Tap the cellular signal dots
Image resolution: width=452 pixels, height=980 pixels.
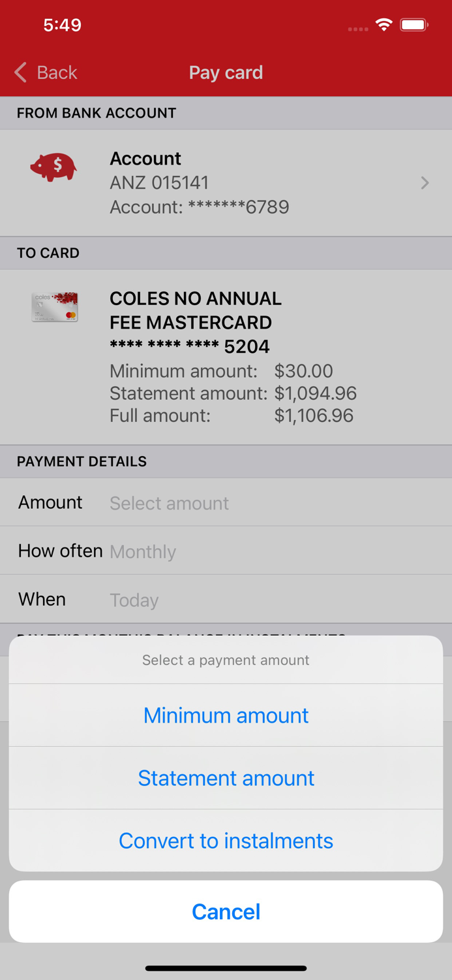[357, 28]
